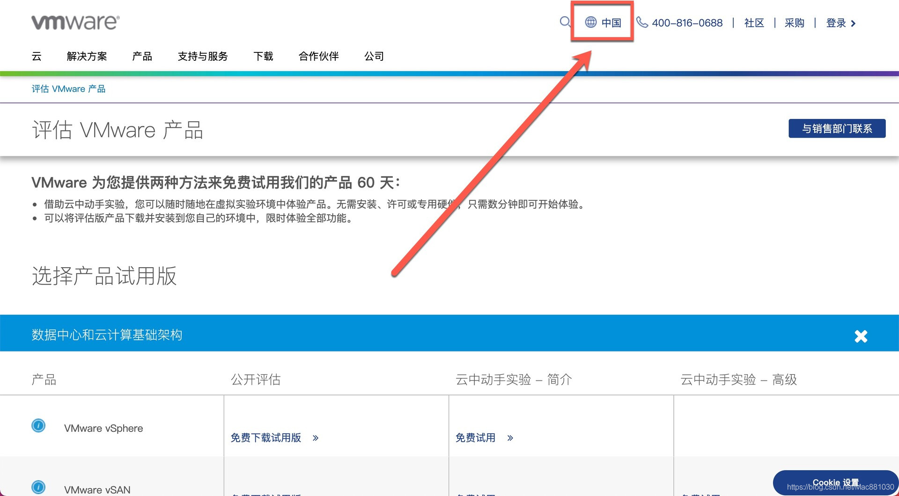The width and height of the screenshot is (899, 496).
Task: Click the phone icon next to 400-816-0688
Action: click(642, 22)
